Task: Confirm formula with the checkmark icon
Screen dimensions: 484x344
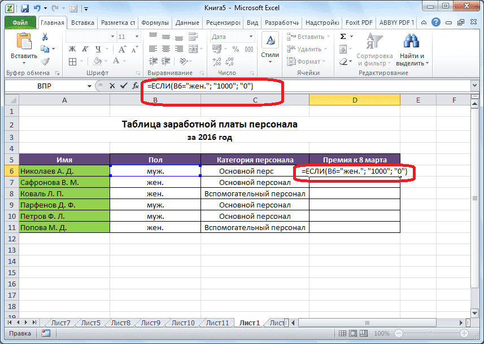Action: coord(123,86)
